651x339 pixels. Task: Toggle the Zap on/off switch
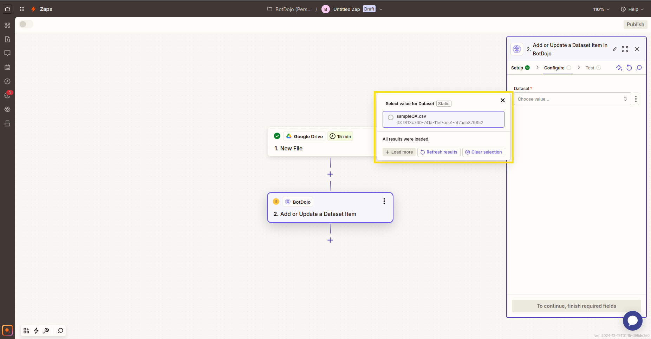click(26, 24)
